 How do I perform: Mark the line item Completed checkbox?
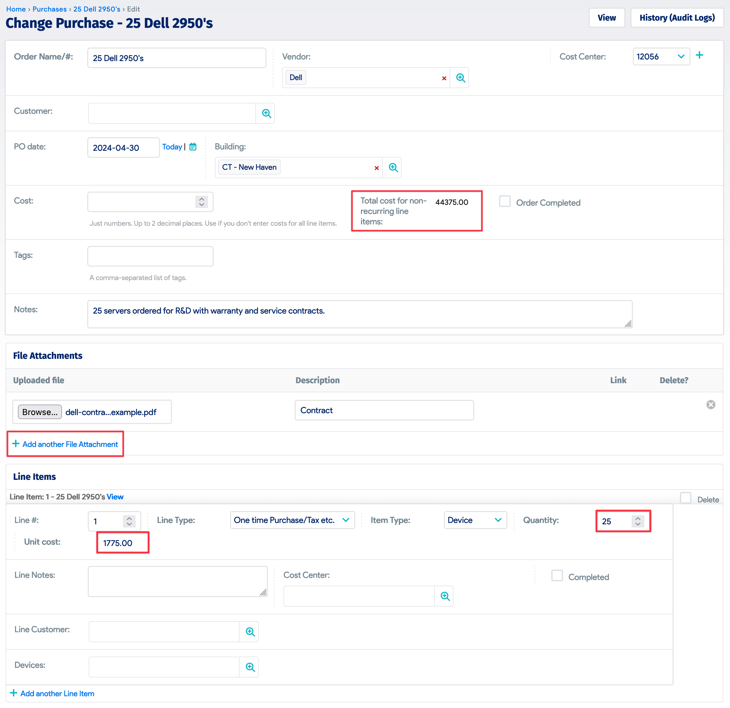pyautogui.click(x=557, y=575)
